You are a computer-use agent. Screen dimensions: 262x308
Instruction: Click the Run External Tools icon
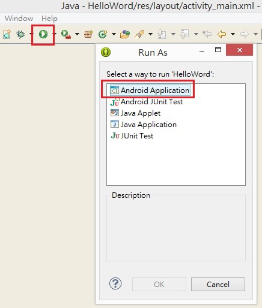click(x=66, y=34)
